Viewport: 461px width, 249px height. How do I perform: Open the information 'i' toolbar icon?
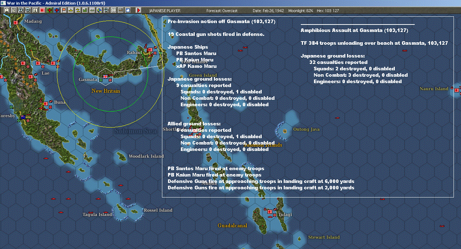pos(35,10)
